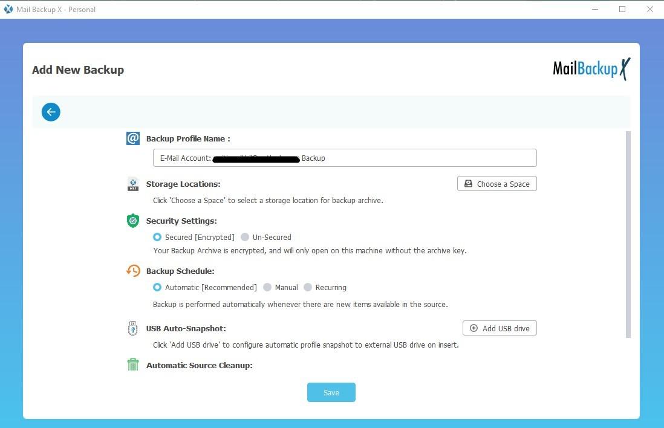Click the encrypted archive description text
Screen dimensions: 664x428
[x=310, y=251]
